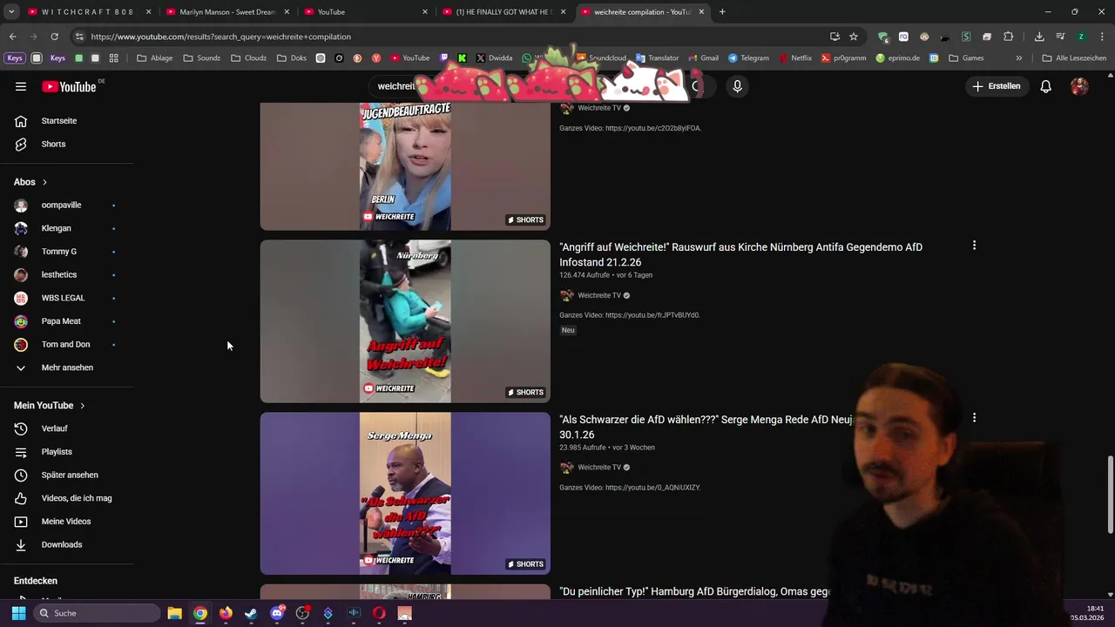This screenshot has height=627, width=1115.
Task: Click the page vertical scrollbar
Action: 1110,495
